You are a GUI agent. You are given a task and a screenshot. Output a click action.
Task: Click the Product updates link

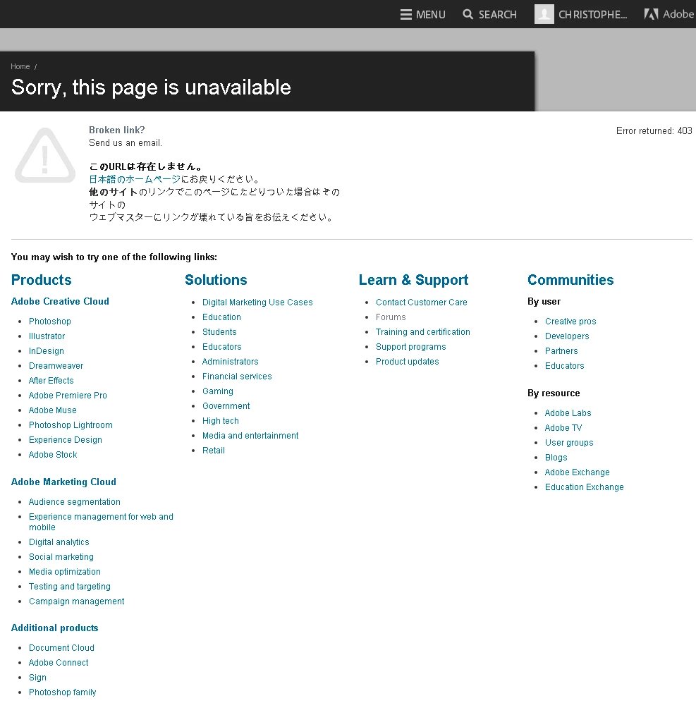click(x=407, y=361)
